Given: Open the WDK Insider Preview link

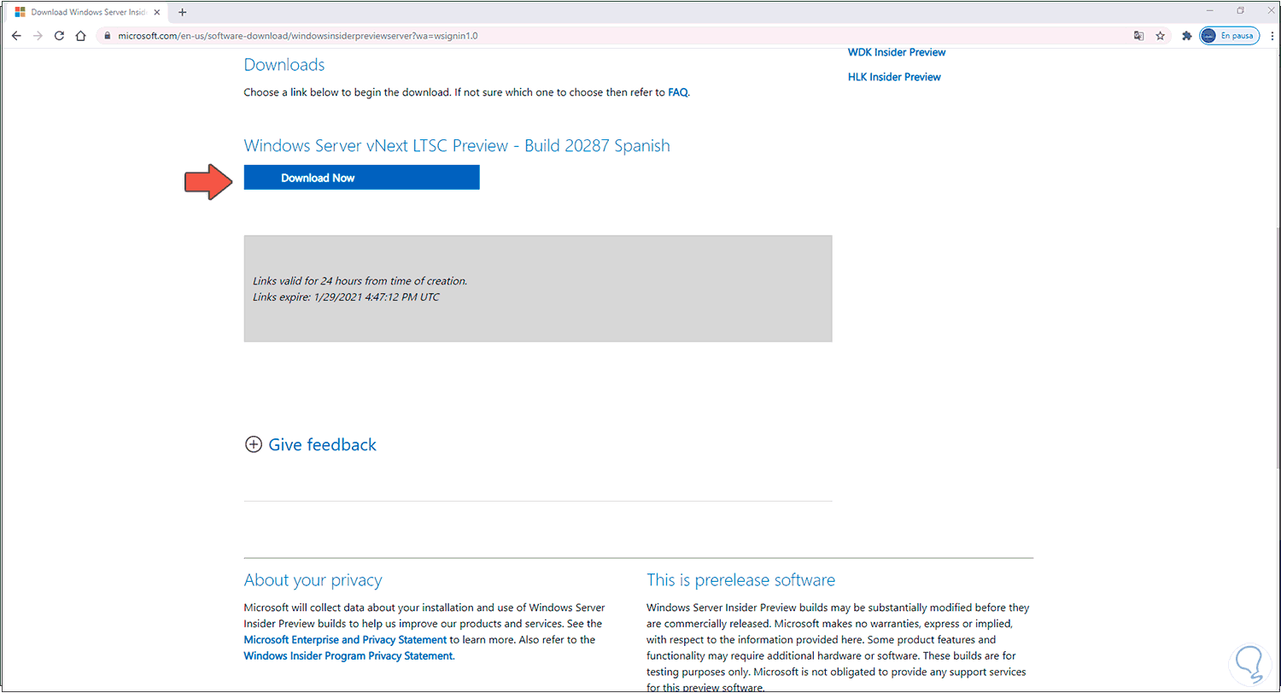Looking at the screenshot, I should 897,53.
